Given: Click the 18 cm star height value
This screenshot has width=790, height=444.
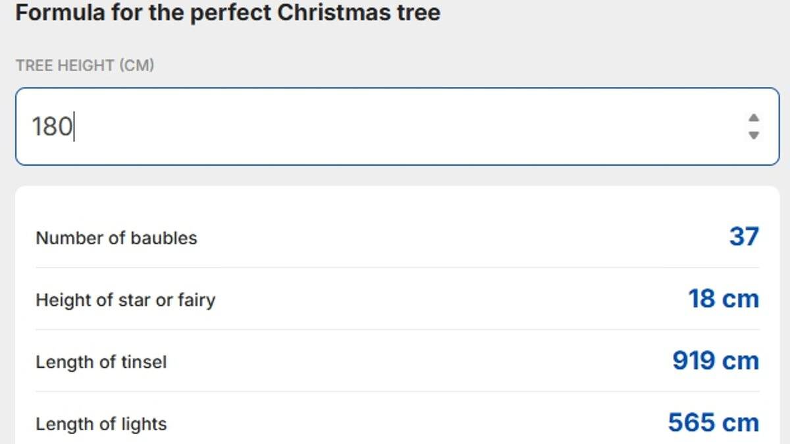Looking at the screenshot, I should point(724,299).
